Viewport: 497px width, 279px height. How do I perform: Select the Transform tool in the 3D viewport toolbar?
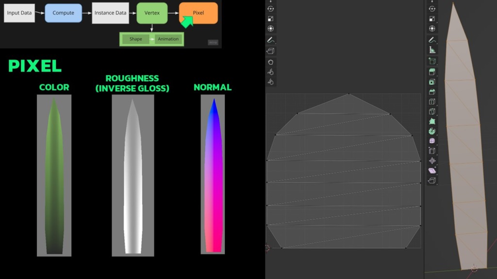point(432,29)
